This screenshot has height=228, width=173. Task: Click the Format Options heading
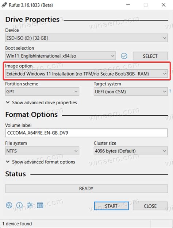[32, 115]
